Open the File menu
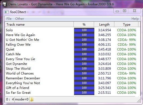Screen dimensions: 143x105 pyautogui.click(x=9, y=19)
